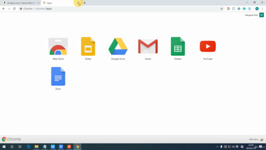This screenshot has height=150, width=266.
Task: Open the Docs app
Action: pos(58,79)
